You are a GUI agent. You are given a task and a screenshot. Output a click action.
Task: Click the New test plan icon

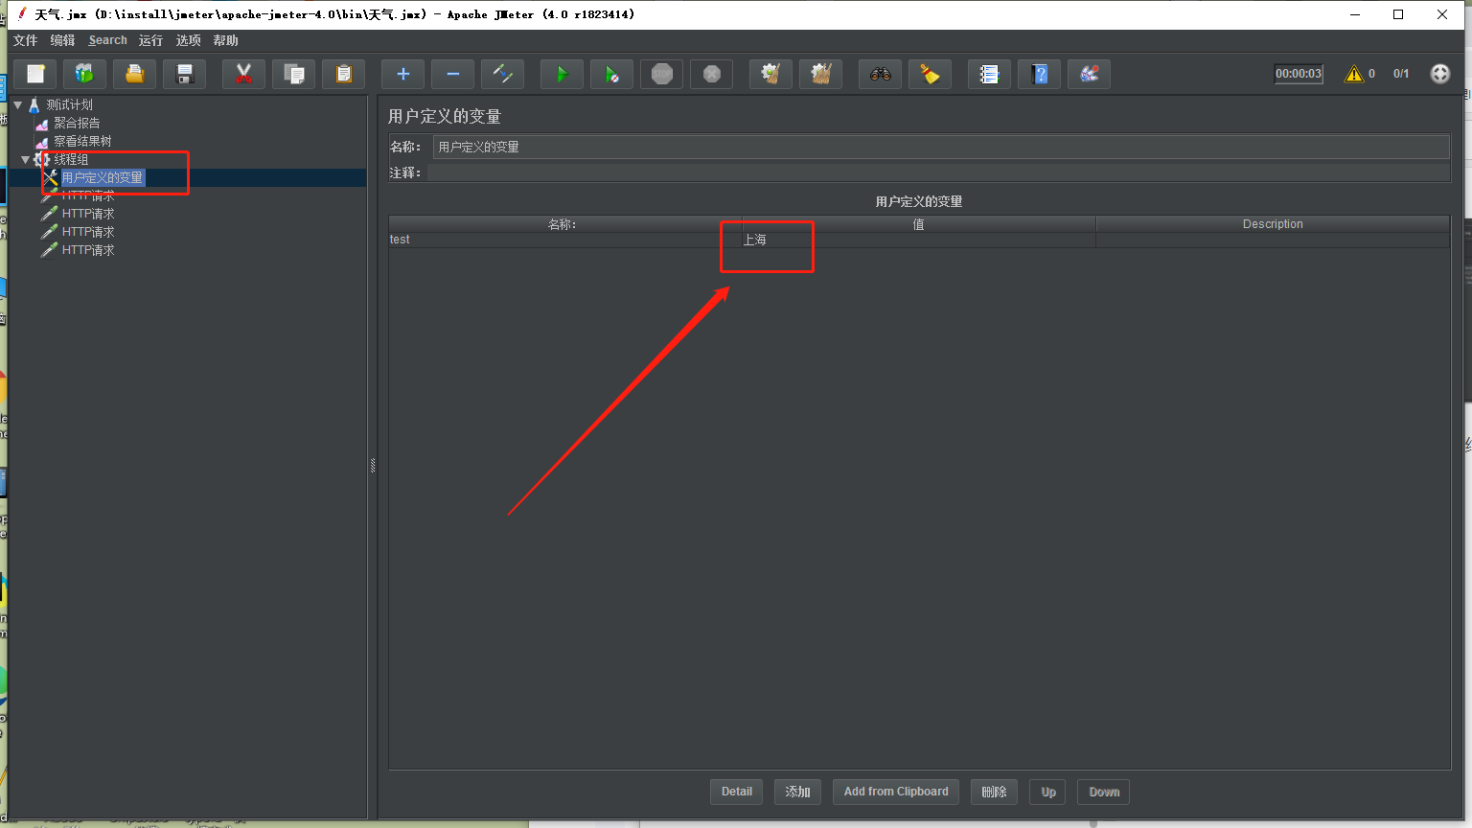click(35, 74)
